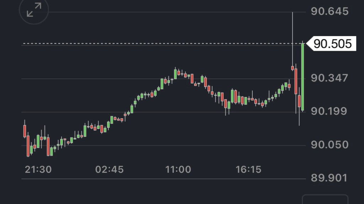Select the 02:45 time marker

coord(109,170)
